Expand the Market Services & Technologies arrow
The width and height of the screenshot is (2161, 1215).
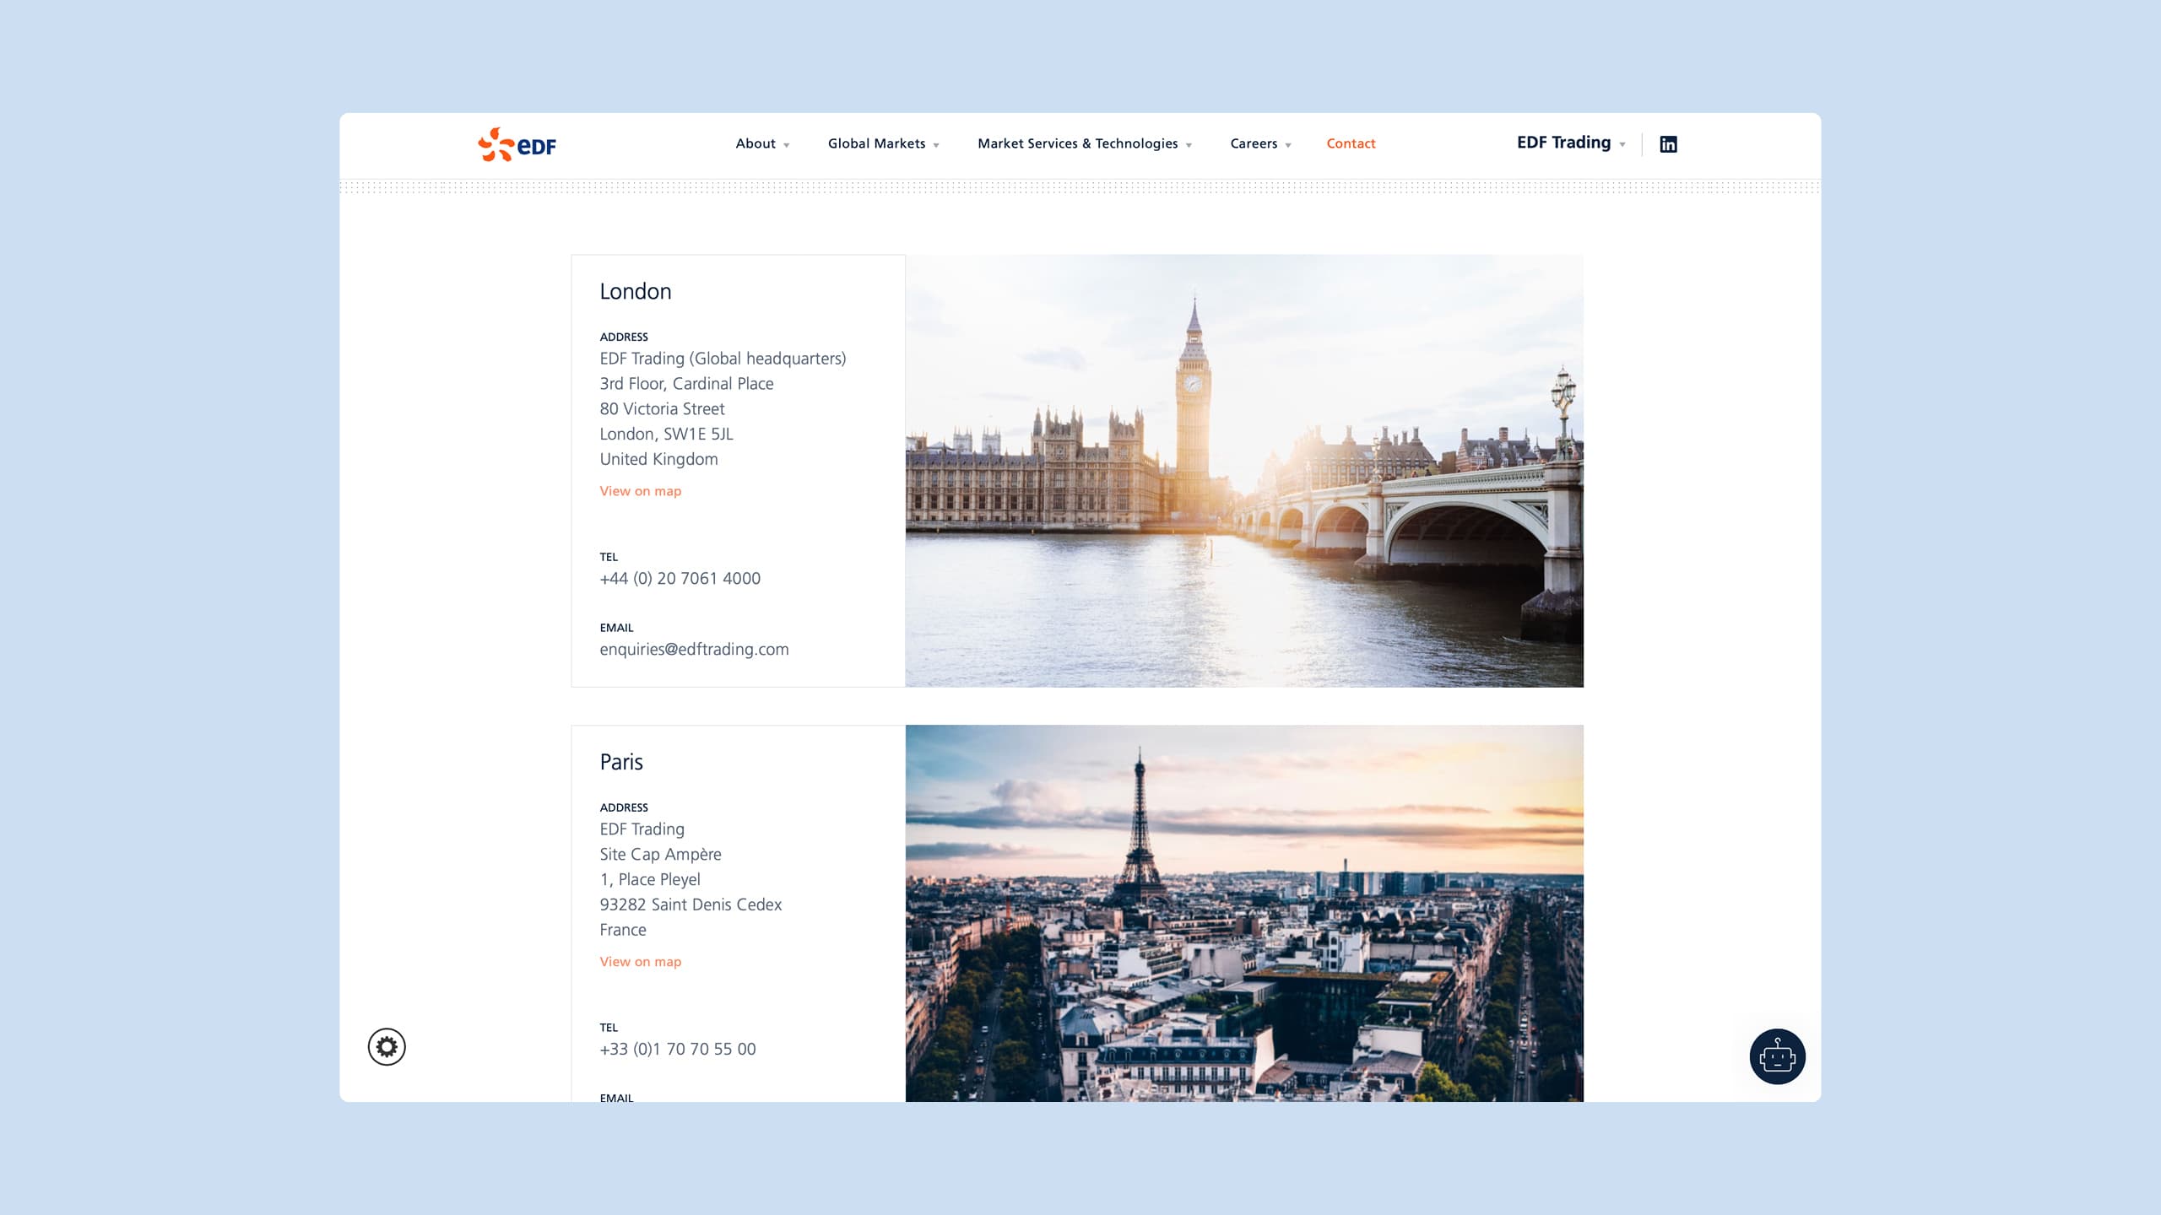[x=1189, y=145]
